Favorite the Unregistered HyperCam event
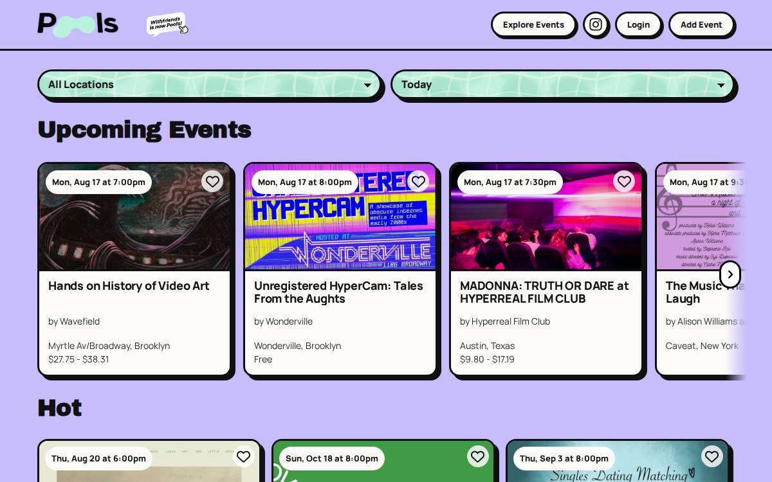 [x=418, y=181]
